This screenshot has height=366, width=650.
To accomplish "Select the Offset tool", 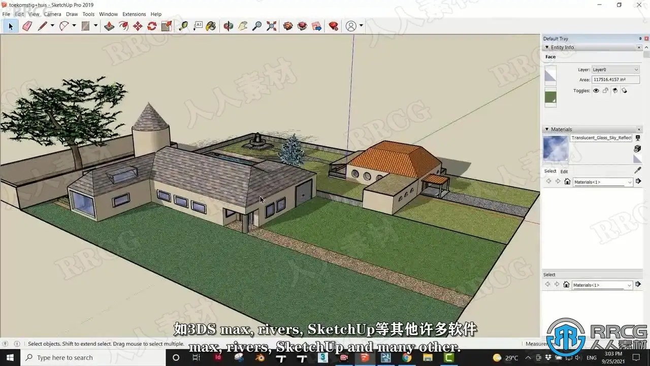I will pos(123,26).
